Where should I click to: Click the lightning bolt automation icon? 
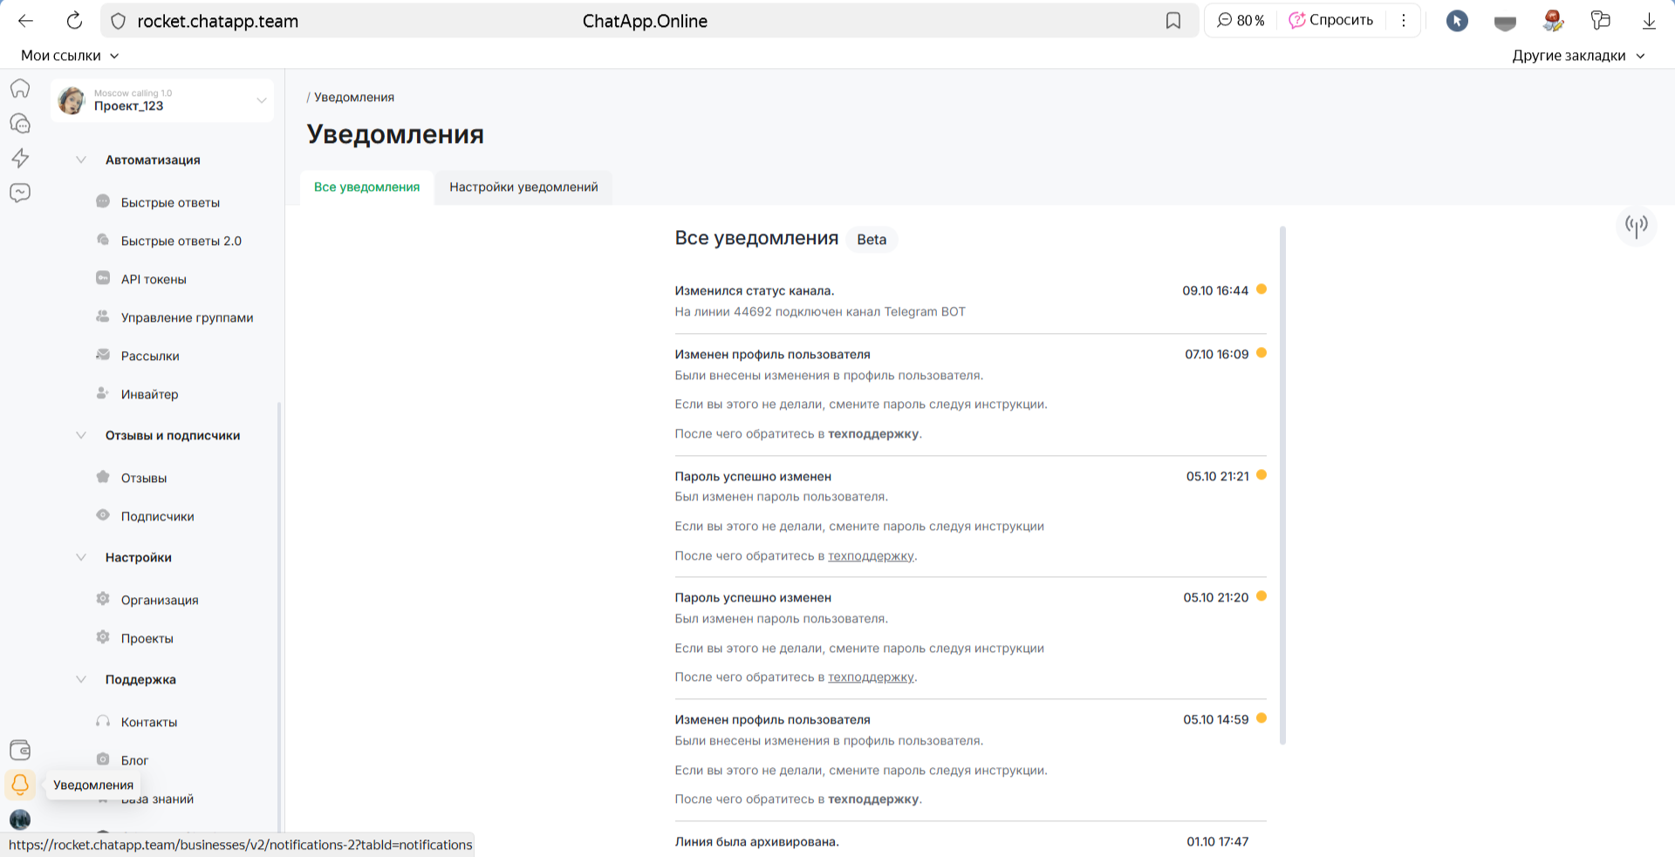point(20,158)
